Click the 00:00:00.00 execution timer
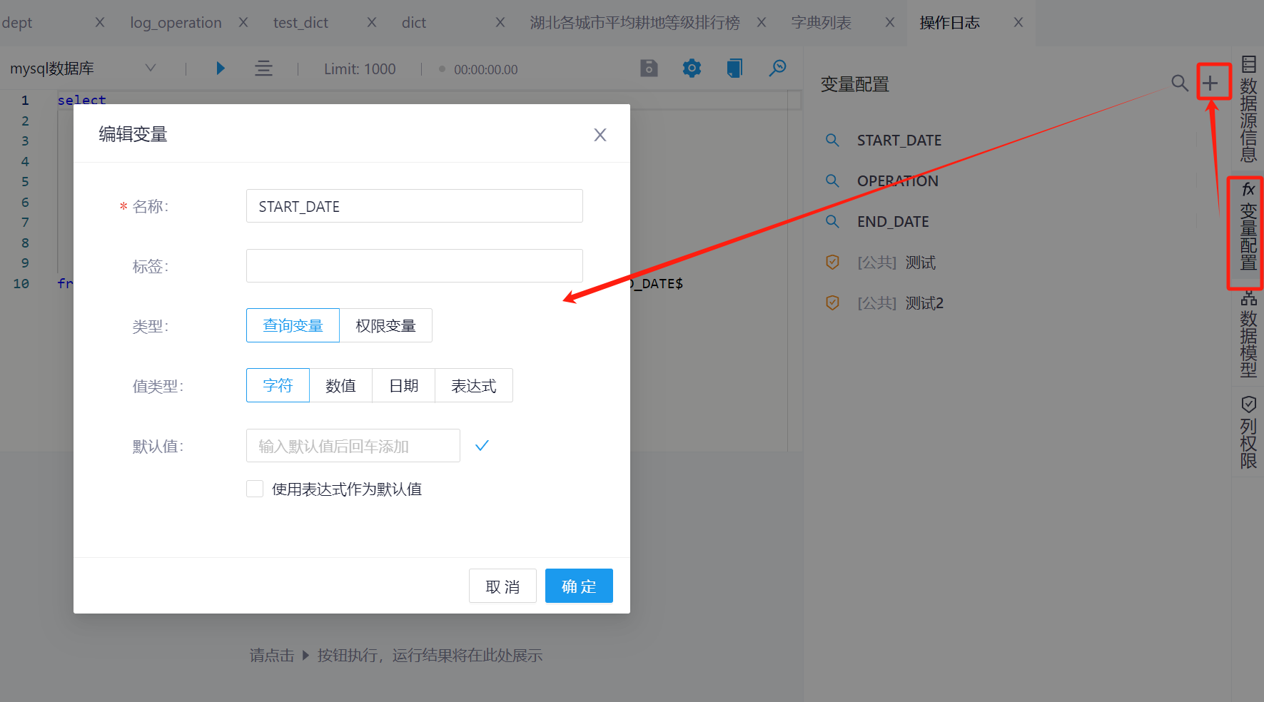 click(x=485, y=69)
